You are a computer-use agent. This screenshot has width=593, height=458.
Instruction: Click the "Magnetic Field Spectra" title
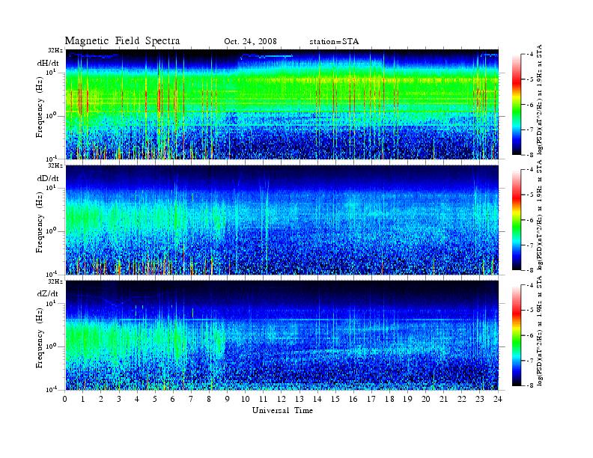(122, 41)
